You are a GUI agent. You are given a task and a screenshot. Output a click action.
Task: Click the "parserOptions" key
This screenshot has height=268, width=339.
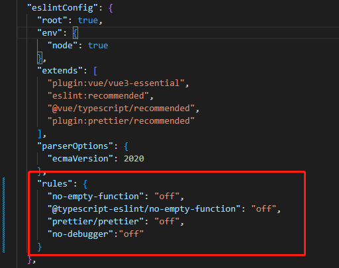75,146
